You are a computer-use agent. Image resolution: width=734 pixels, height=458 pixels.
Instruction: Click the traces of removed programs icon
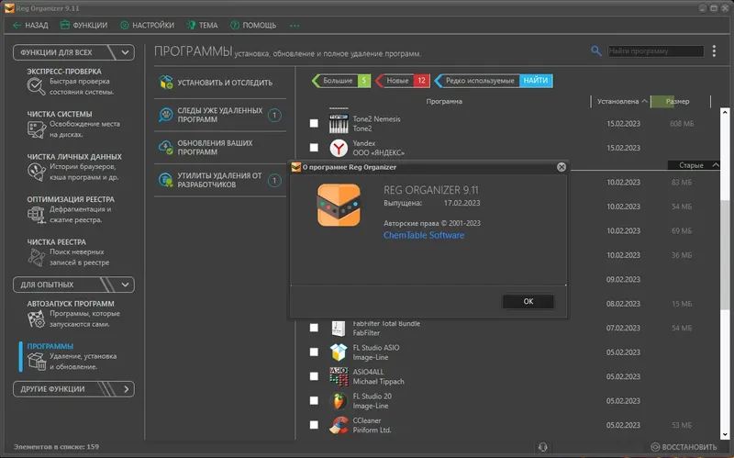[166, 115]
